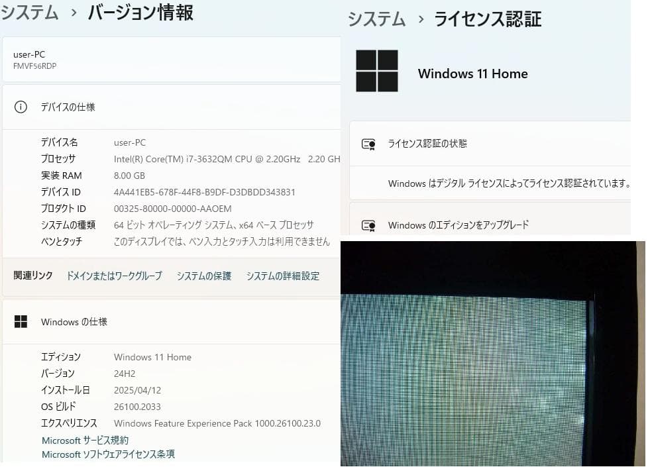Open the Microsoft サービス規約 link

[85, 440]
